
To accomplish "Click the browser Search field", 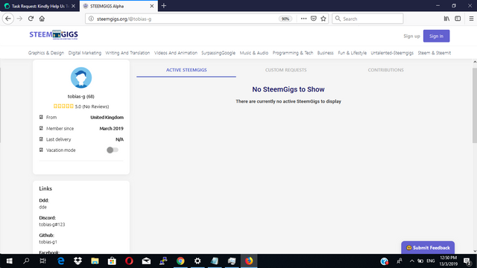I will pos(367,19).
